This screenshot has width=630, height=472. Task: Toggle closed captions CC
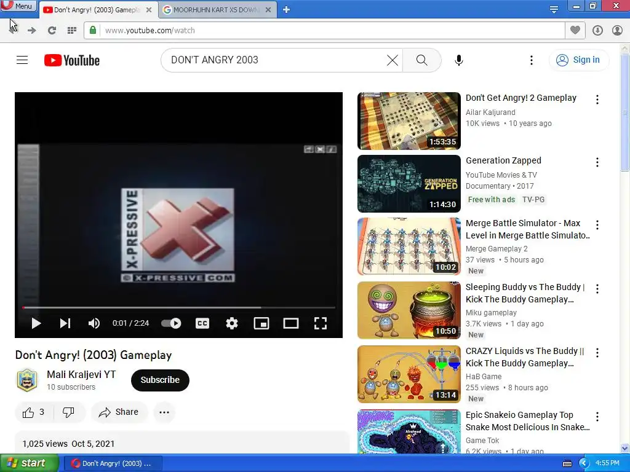coord(202,323)
